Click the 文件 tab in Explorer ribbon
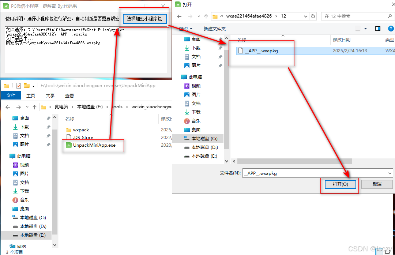 click(x=11, y=95)
